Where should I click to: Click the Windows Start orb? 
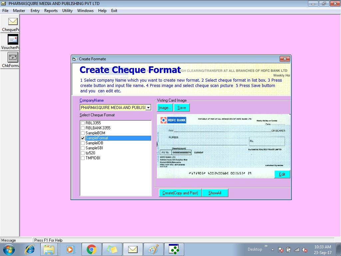point(9,249)
